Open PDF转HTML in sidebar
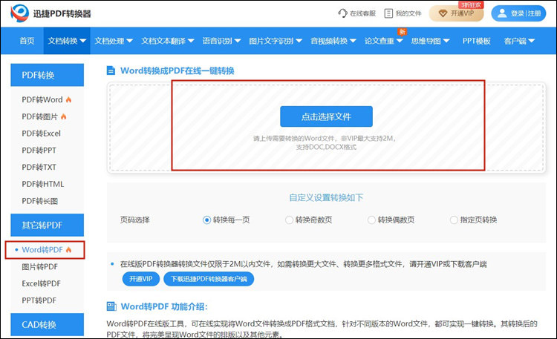 click(43, 184)
